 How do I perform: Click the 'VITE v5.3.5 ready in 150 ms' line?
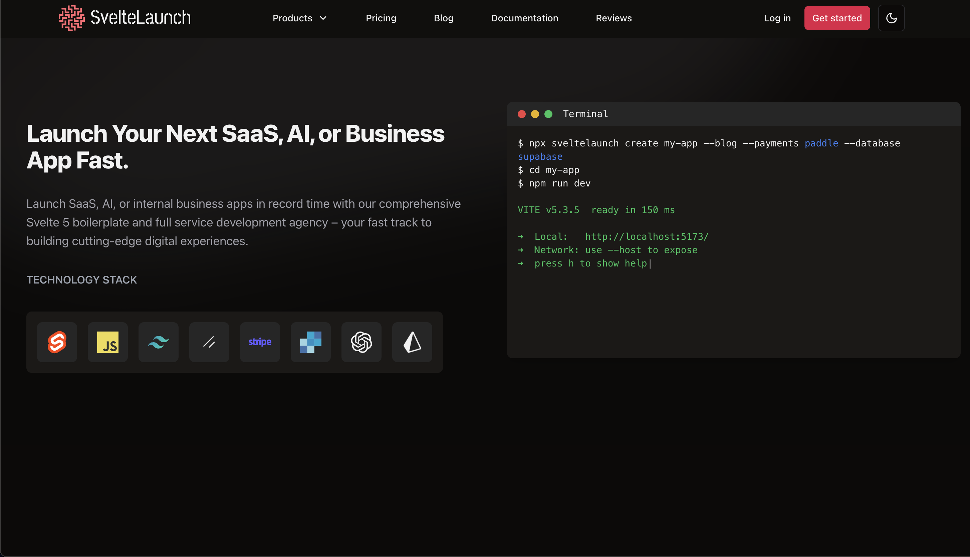pos(596,210)
